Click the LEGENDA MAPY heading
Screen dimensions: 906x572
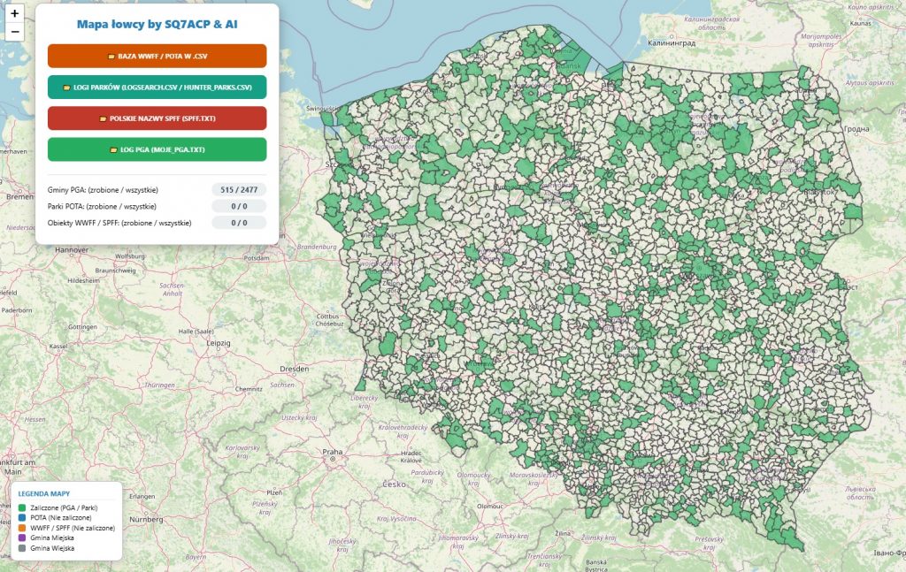click(x=44, y=493)
